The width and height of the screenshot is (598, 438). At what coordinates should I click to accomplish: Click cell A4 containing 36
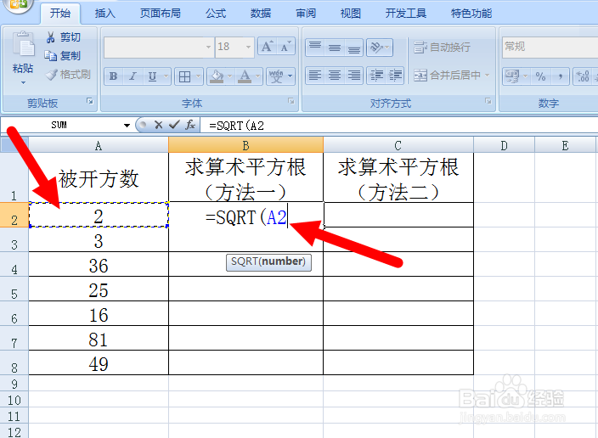99,265
